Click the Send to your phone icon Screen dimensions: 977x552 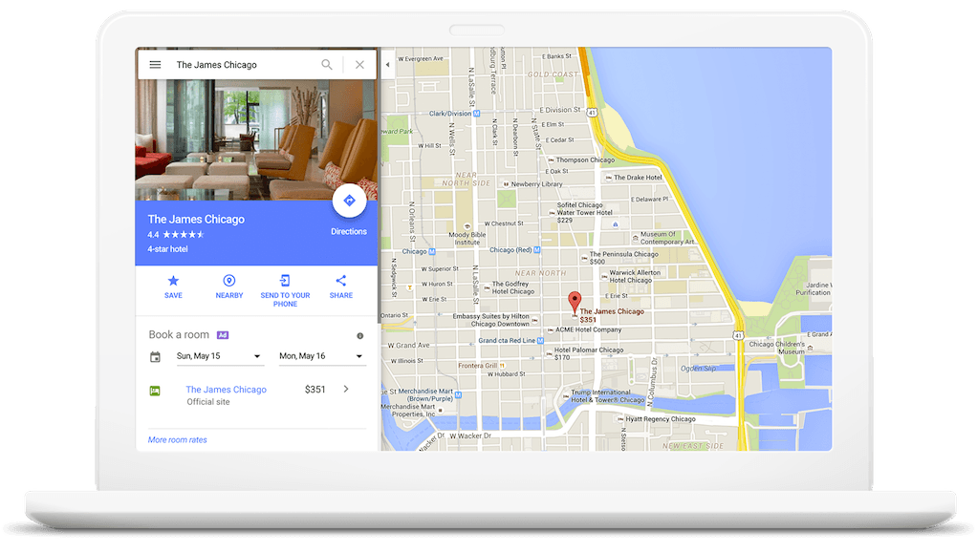(285, 281)
